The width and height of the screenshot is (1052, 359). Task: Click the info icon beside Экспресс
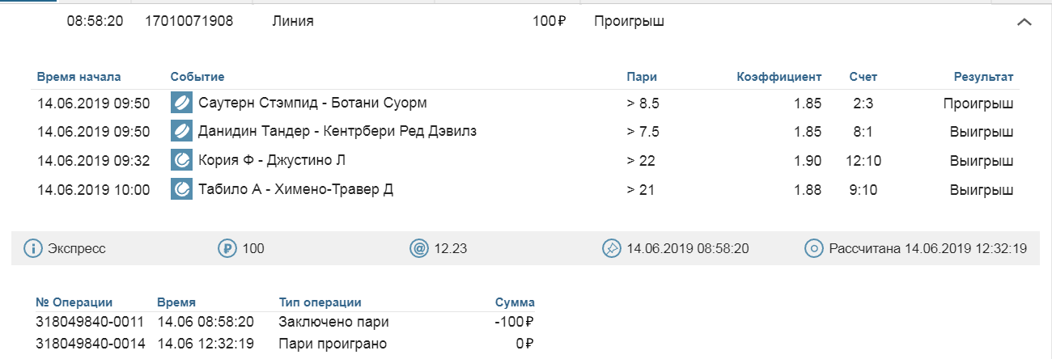33,248
